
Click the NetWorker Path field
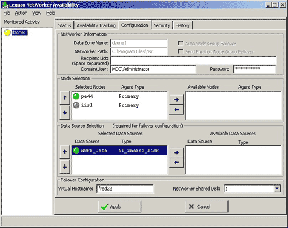click(x=139, y=51)
